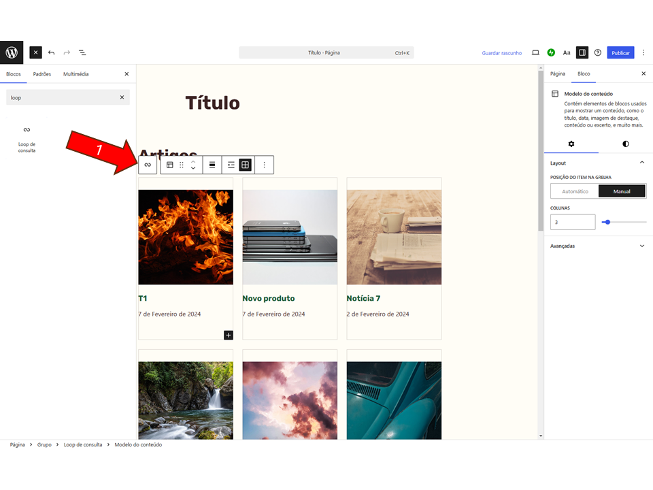The width and height of the screenshot is (653, 490).
Task: Click the Publicar button
Action: tap(620, 52)
